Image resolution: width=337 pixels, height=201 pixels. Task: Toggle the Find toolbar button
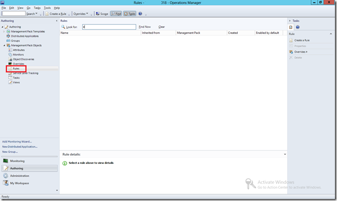(x=116, y=14)
